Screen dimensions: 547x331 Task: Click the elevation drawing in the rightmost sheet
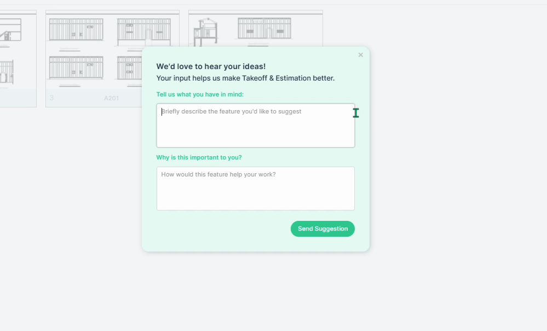pyautogui.click(x=265, y=28)
